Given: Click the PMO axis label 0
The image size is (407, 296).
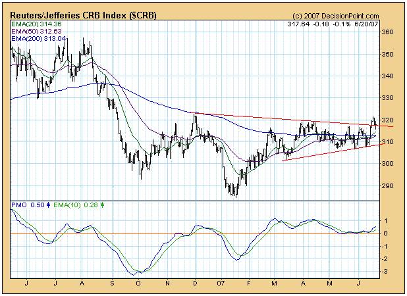Looking at the screenshot, I should point(386,234).
